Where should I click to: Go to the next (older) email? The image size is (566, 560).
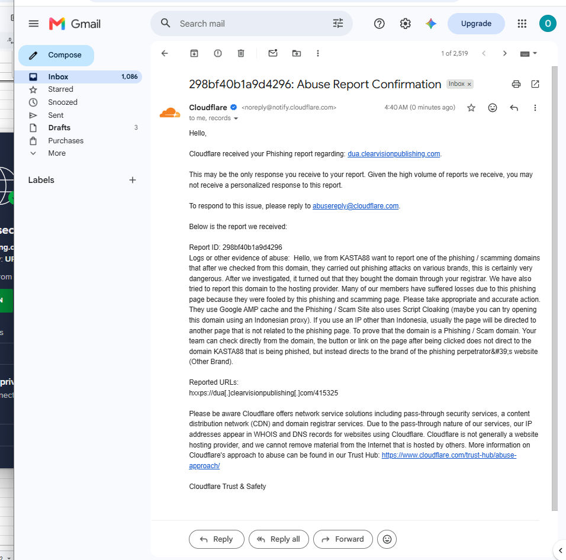(504, 53)
